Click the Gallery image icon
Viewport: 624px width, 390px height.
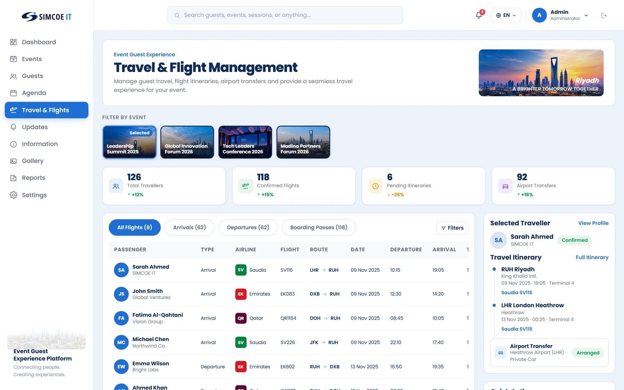coord(14,161)
